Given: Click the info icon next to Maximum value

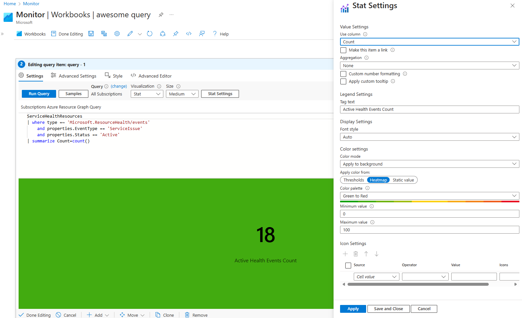Looking at the screenshot, I should 372,222.
